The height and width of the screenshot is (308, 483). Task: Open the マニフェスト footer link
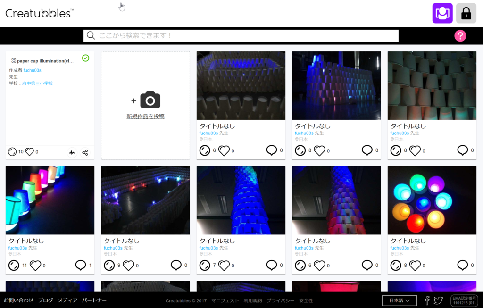225,300
